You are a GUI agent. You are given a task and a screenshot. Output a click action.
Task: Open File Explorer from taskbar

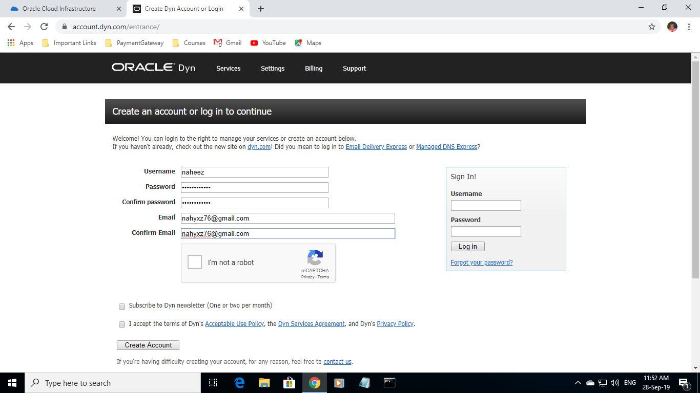pyautogui.click(x=264, y=383)
